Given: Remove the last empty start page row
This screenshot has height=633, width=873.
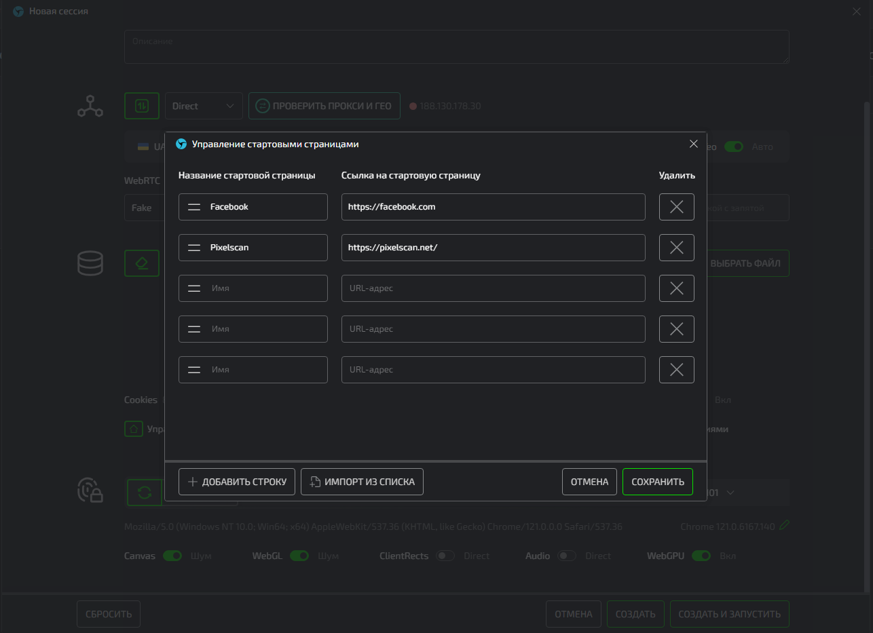Looking at the screenshot, I should [x=677, y=370].
